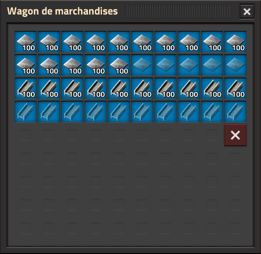This screenshot has width=261, height=254.
Task: Click the title bar drag handle area
Action: click(x=178, y=12)
